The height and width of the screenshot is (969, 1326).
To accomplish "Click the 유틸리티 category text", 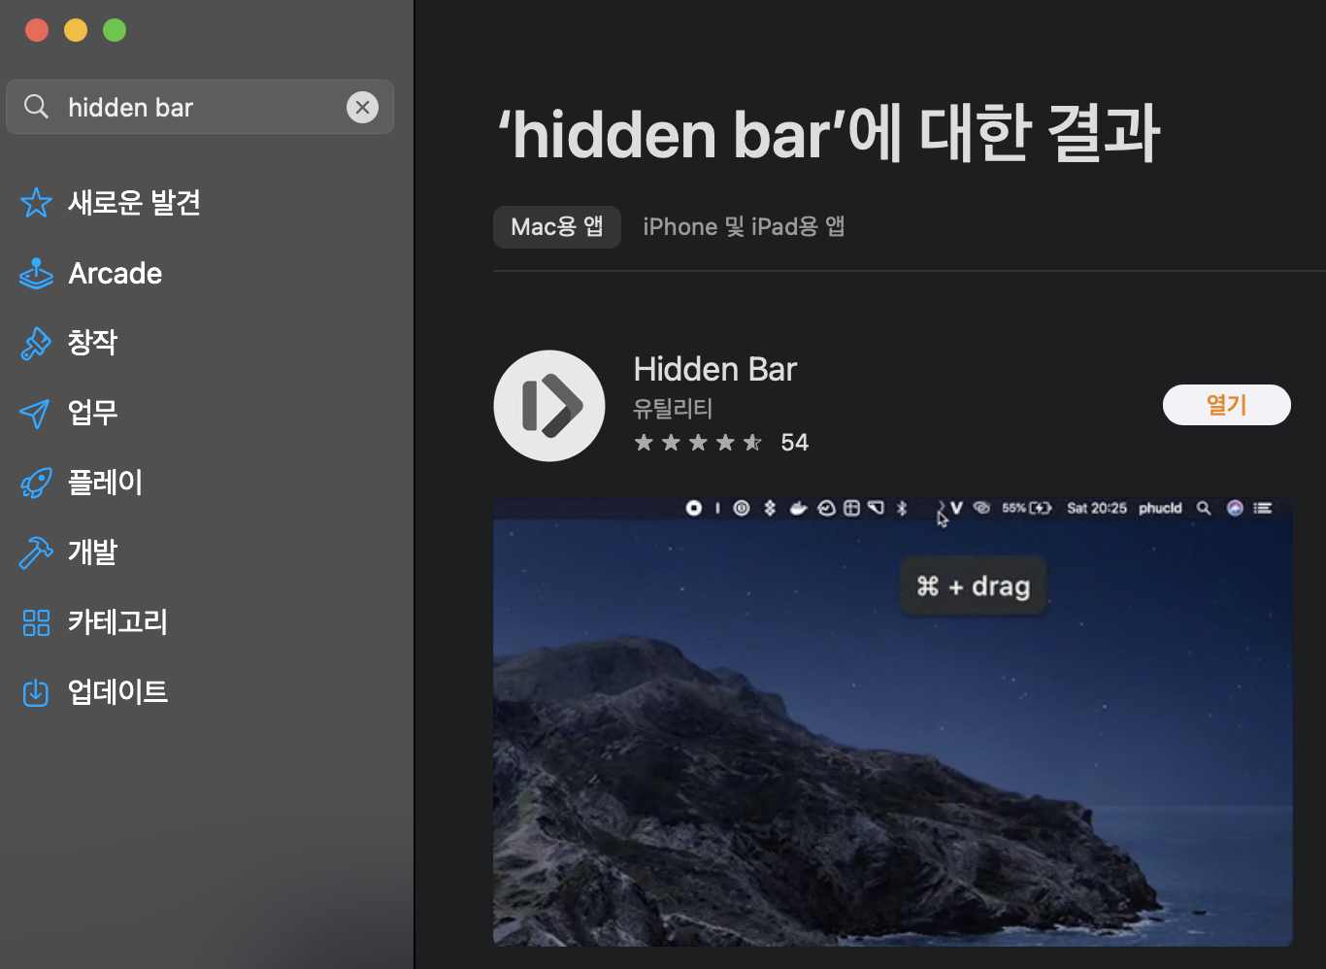I will click(x=673, y=409).
